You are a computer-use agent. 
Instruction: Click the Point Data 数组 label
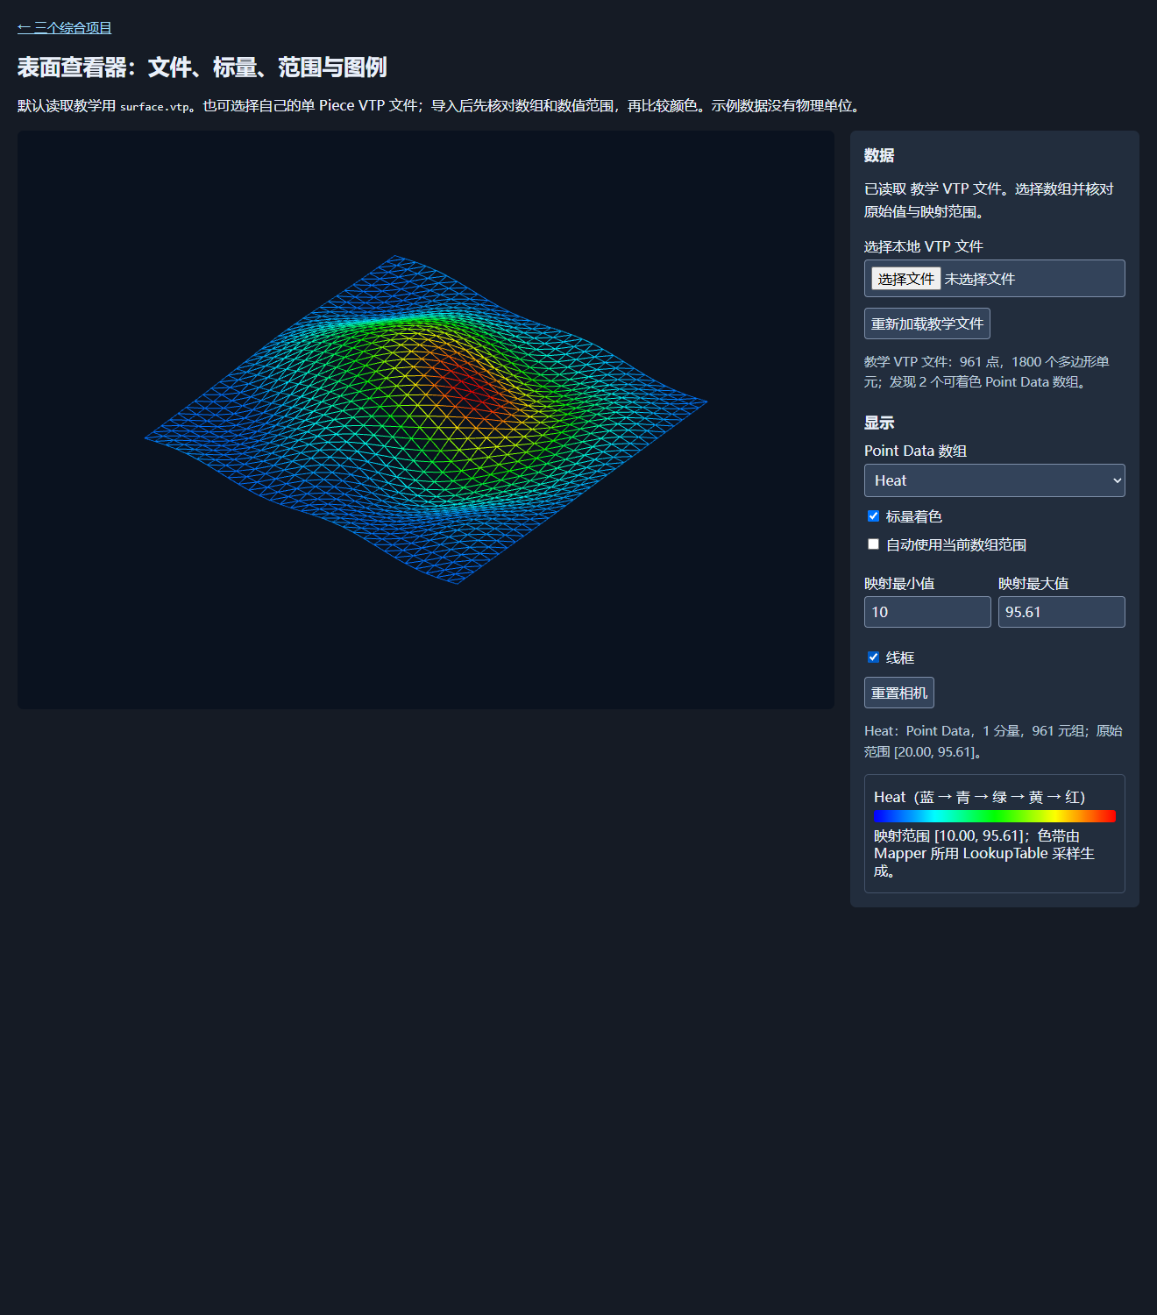click(x=915, y=451)
